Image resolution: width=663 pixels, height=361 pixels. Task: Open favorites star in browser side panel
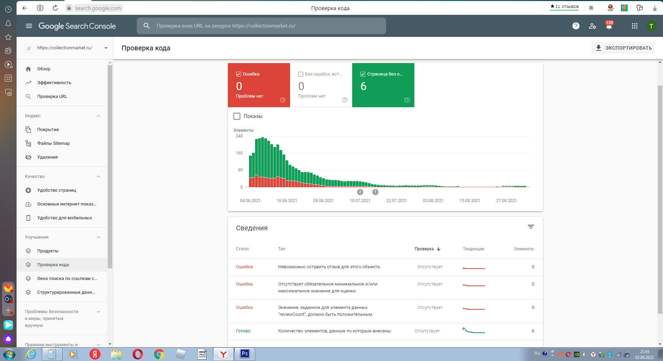tap(8, 37)
